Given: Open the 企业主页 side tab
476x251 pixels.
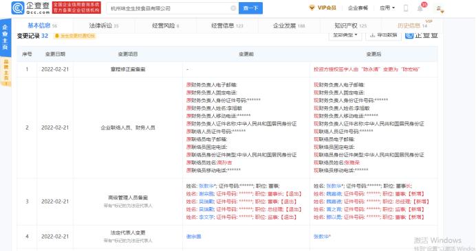Looking at the screenshot, I should [6, 37].
